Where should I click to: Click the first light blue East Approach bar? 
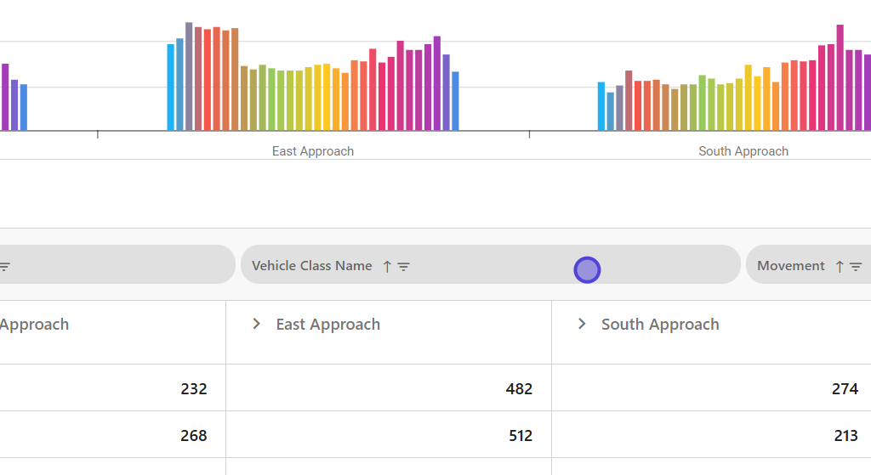click(x=170, y=88)
